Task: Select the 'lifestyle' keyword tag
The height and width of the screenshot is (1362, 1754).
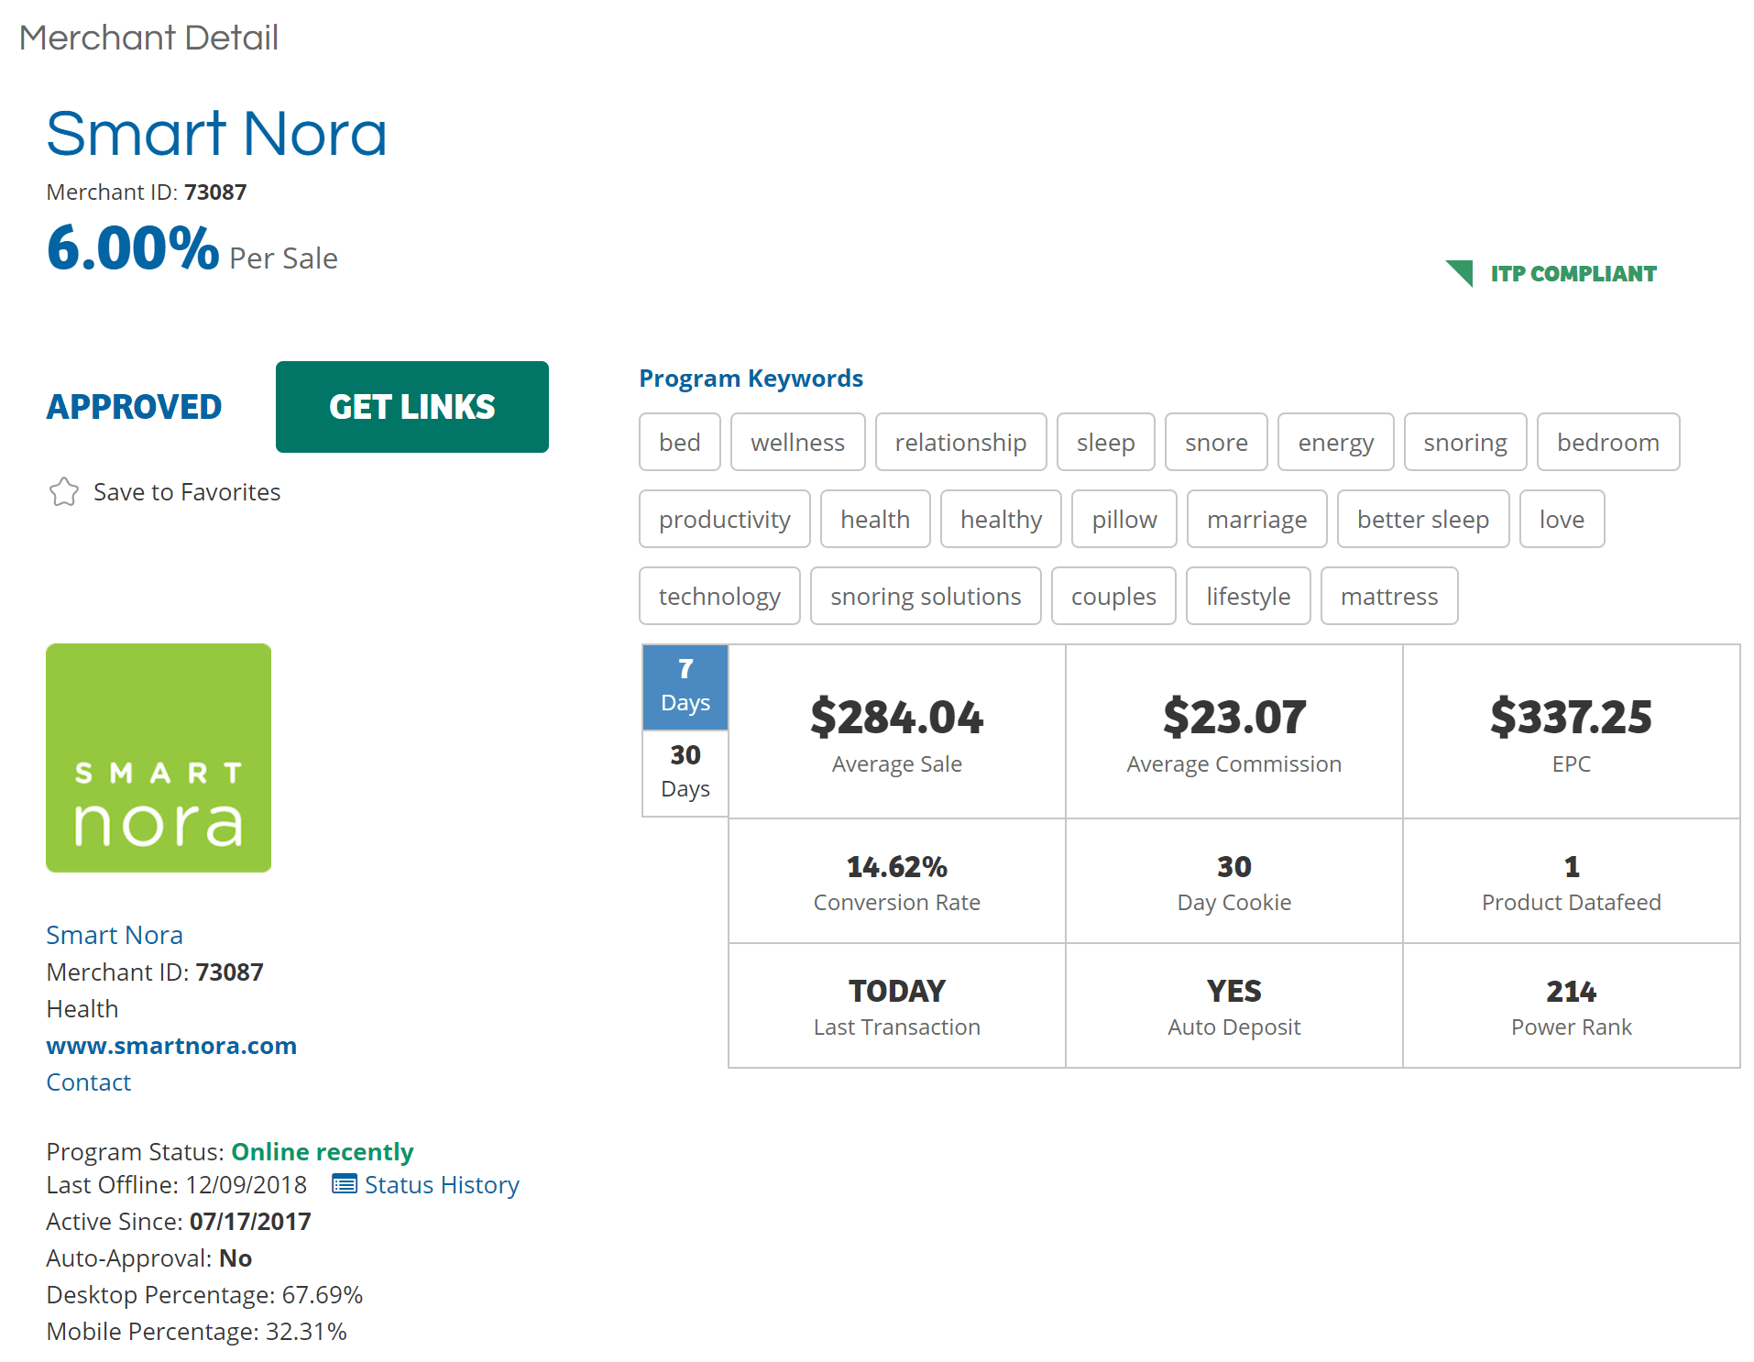Action: point(1249,596)
